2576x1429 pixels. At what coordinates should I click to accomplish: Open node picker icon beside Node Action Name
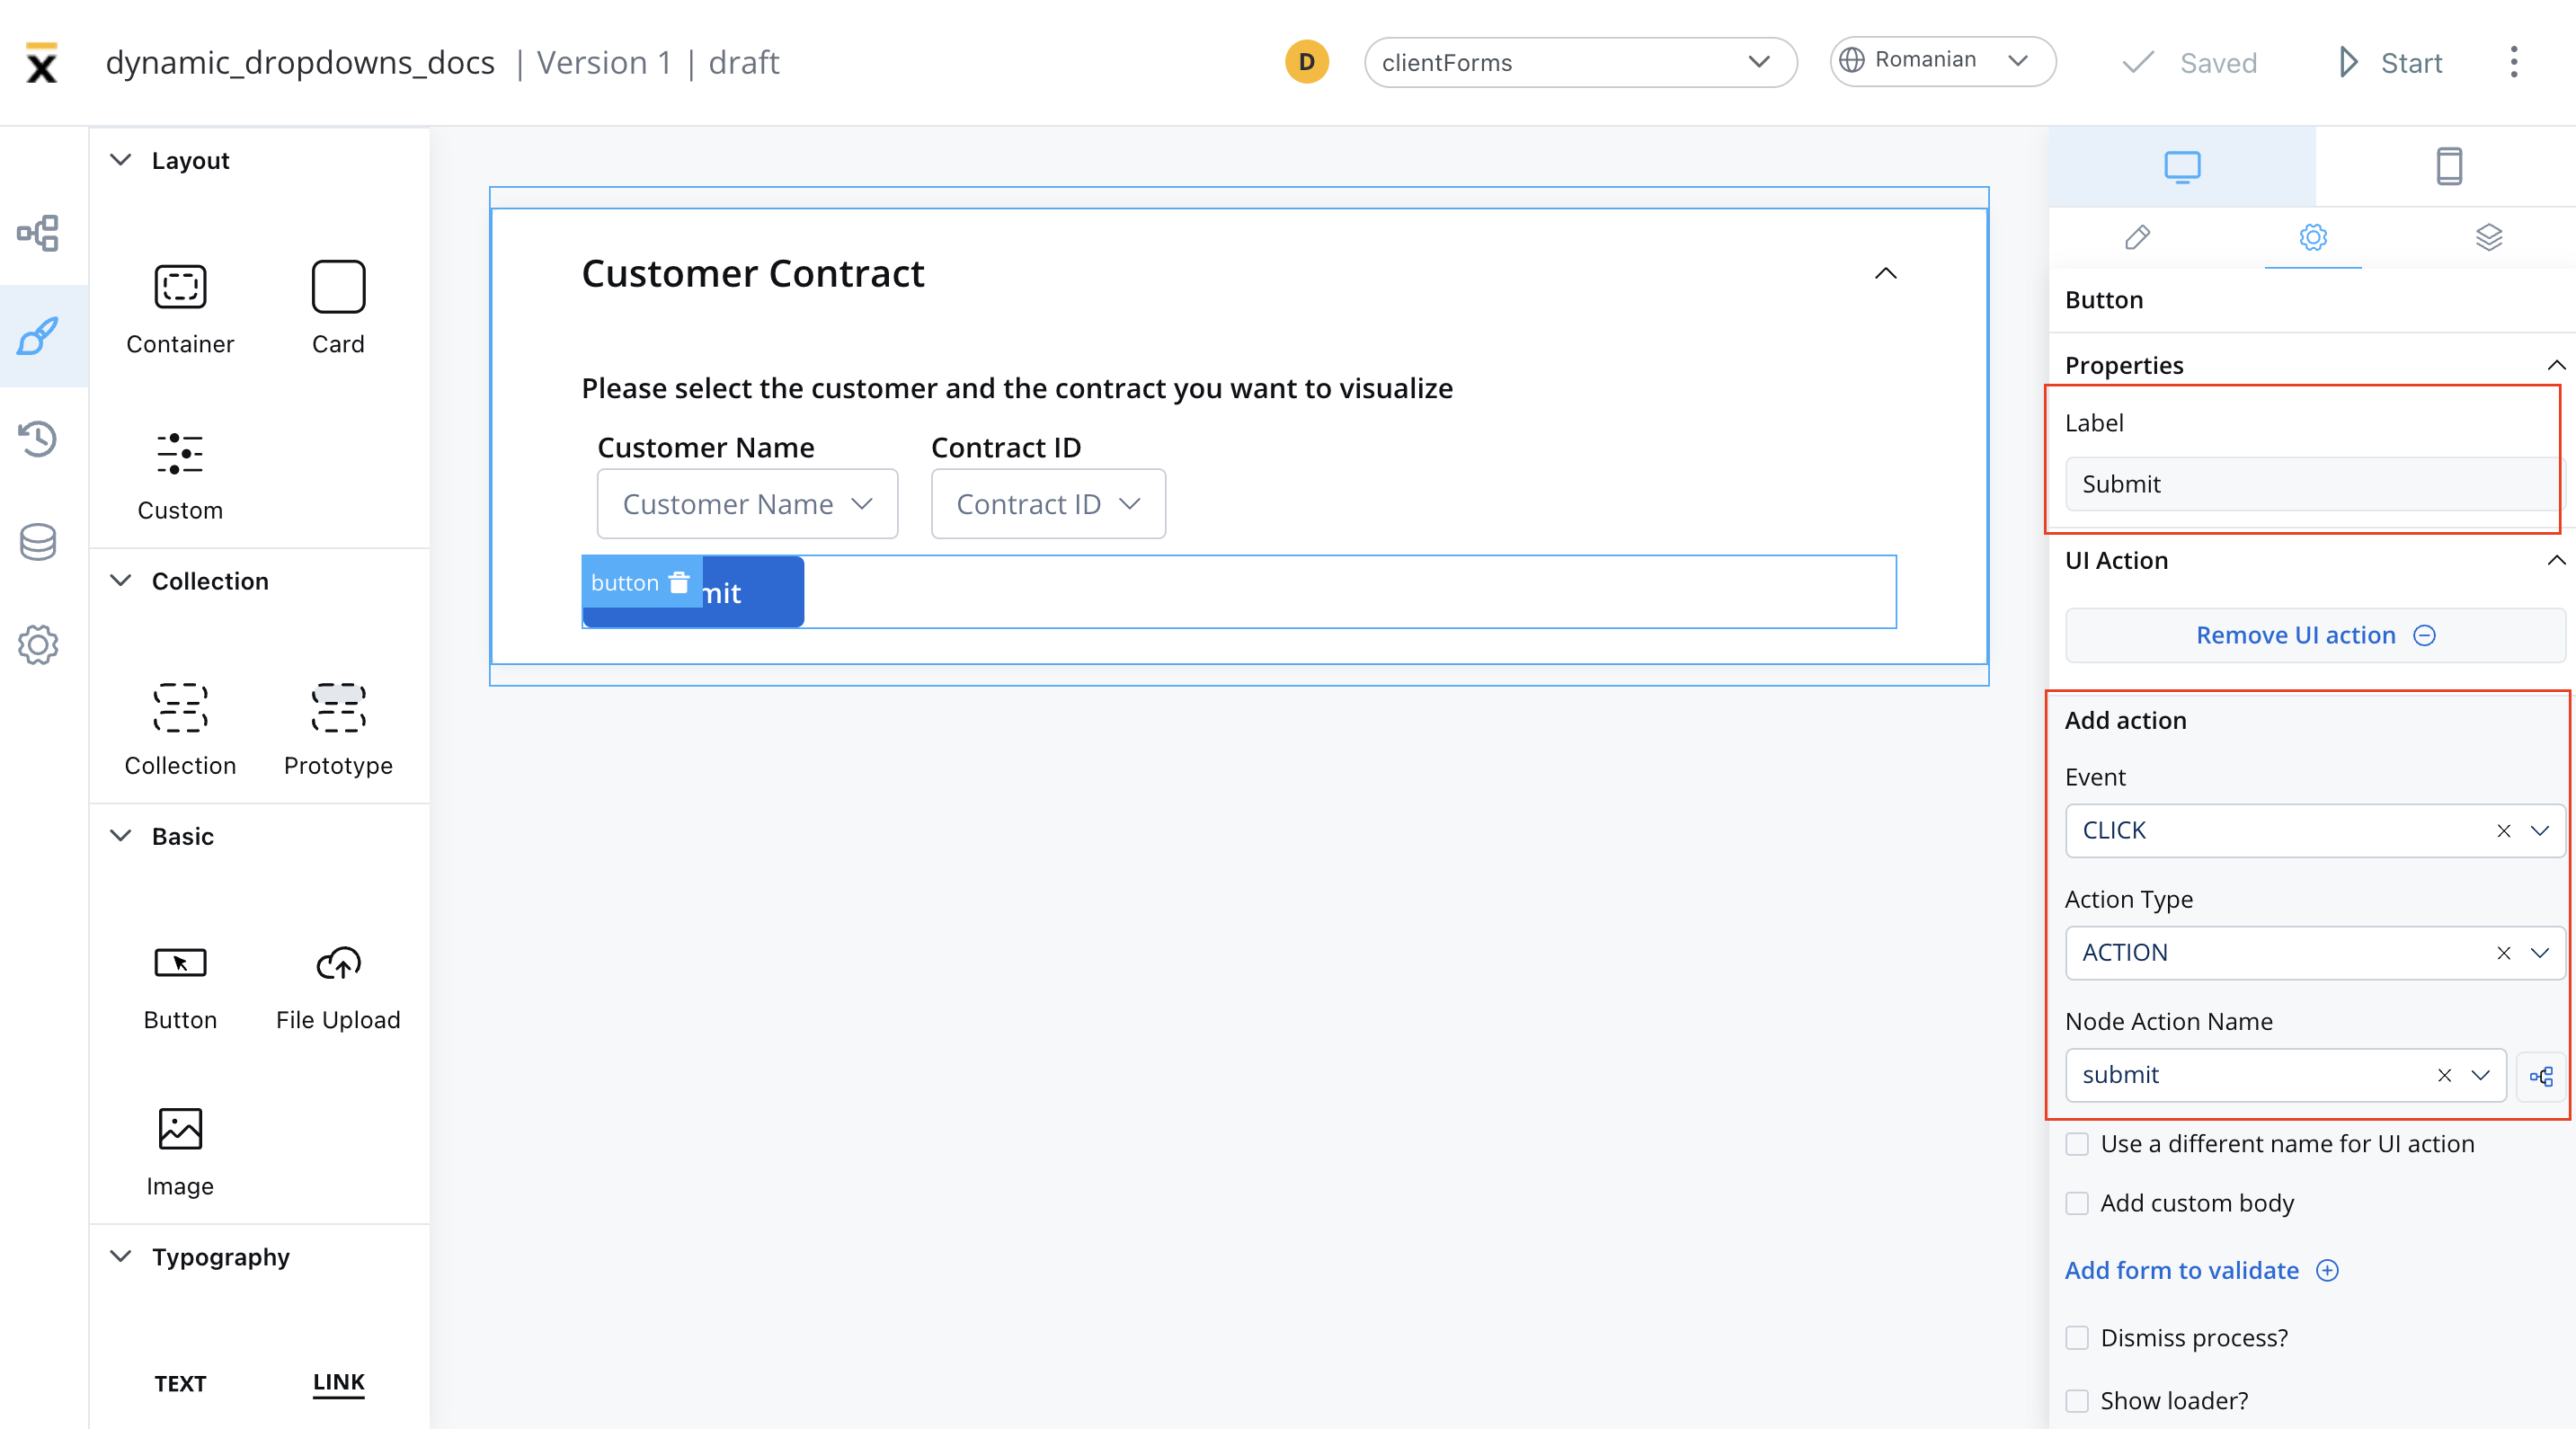pos(2540,1076)
